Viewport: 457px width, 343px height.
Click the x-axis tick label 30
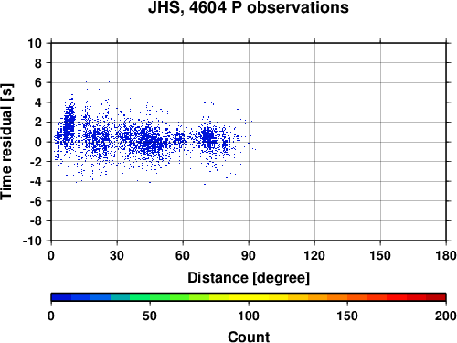click(x=117, y=255)
